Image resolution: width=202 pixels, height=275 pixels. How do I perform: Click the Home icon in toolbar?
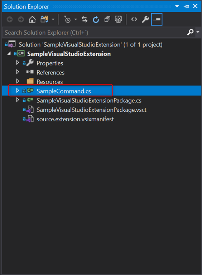pyautogui.click(x=32, y=19)
